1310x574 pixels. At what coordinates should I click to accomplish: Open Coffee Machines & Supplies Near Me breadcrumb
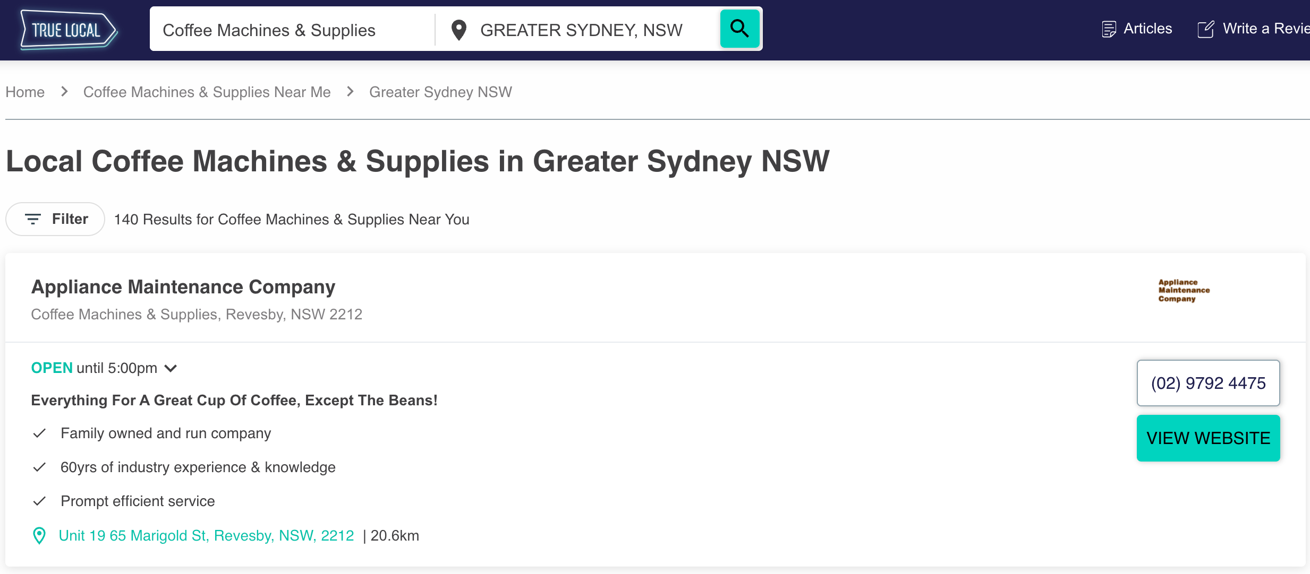click(207, 92)
